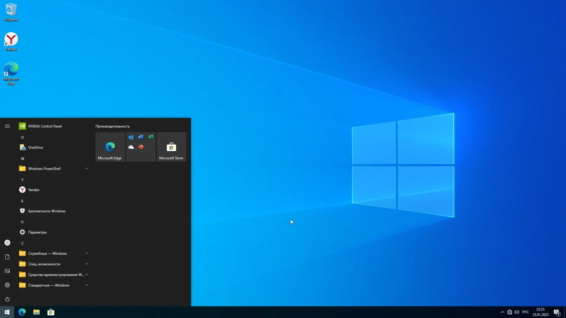Jump to letter П section header
This screenshot has height=318, width=566.
(x=23, y=222)
